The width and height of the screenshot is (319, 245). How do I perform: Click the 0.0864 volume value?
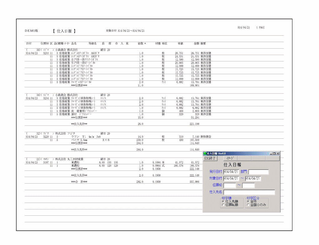(157, 166)
